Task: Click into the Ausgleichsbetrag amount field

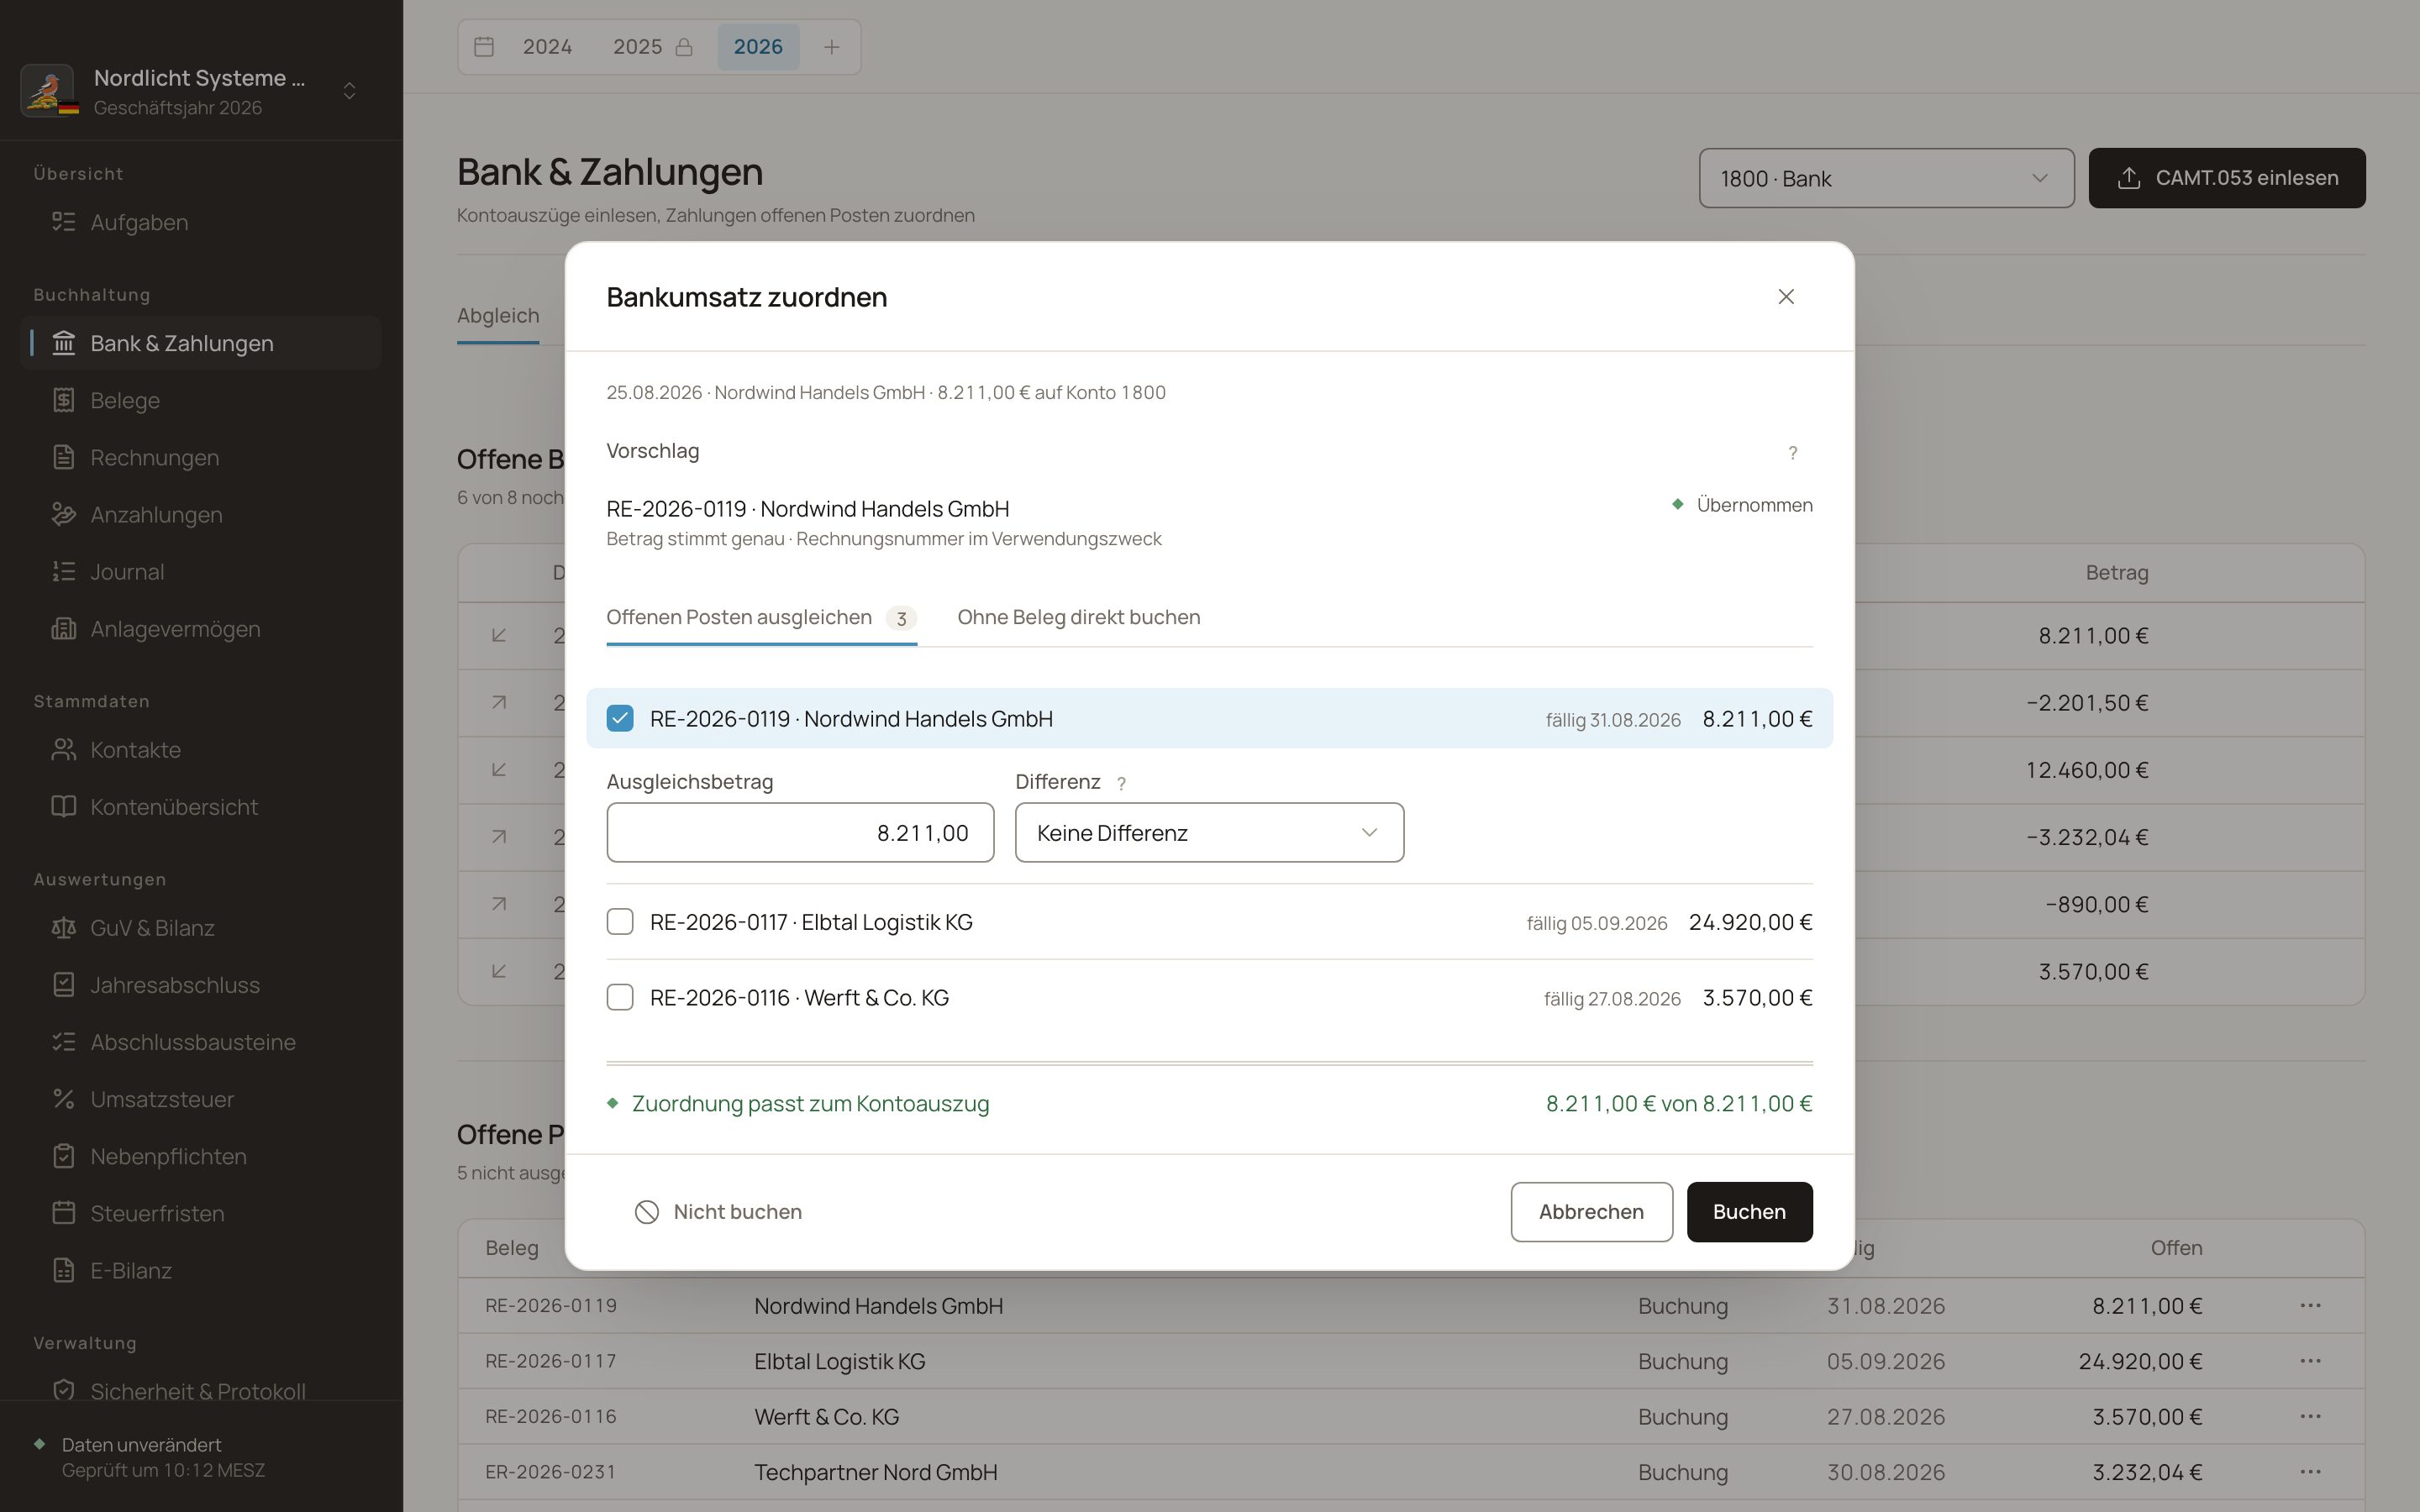Action: click(x=800, y=833)
